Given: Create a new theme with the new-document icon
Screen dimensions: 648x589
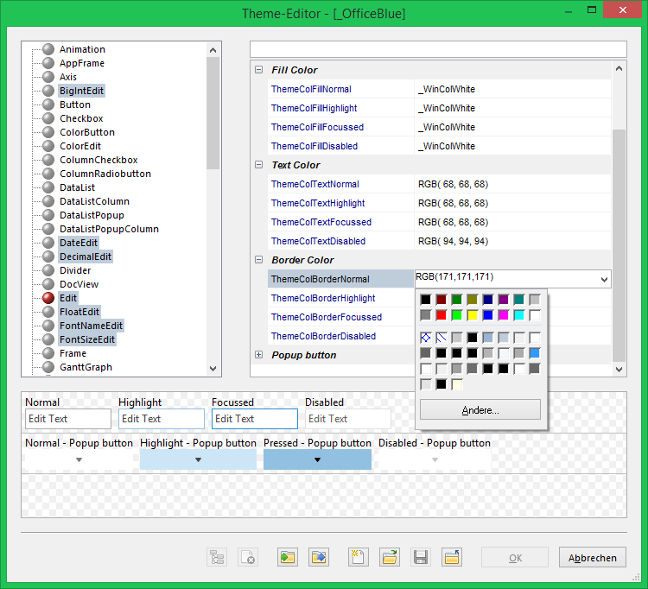Looking at the screenshot, I should (x=358, y=557).
